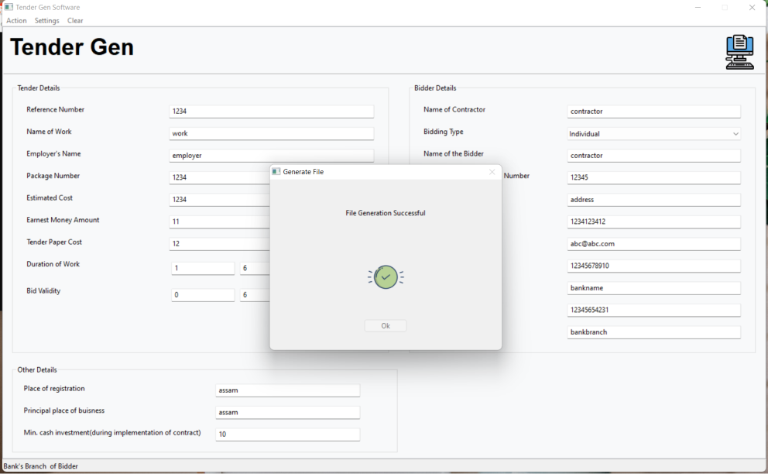
Task: Click the field containing 12345678910
Action: coord(654,266)
